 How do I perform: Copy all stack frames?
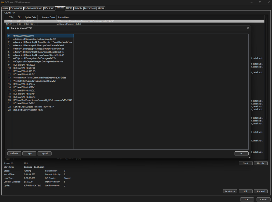point(44,153)
